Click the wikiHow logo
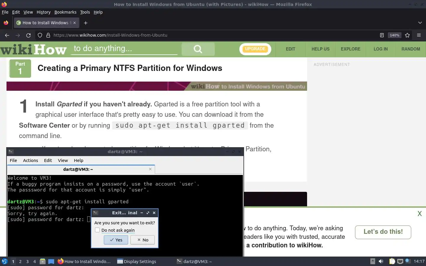Viewport: 426px width, 266px height. click(33, 49)
